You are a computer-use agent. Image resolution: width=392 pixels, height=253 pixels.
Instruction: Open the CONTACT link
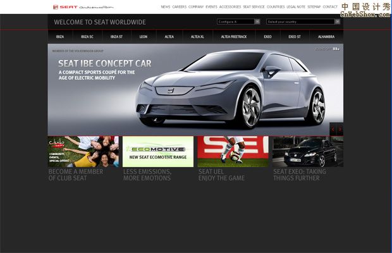pos(330,7)
